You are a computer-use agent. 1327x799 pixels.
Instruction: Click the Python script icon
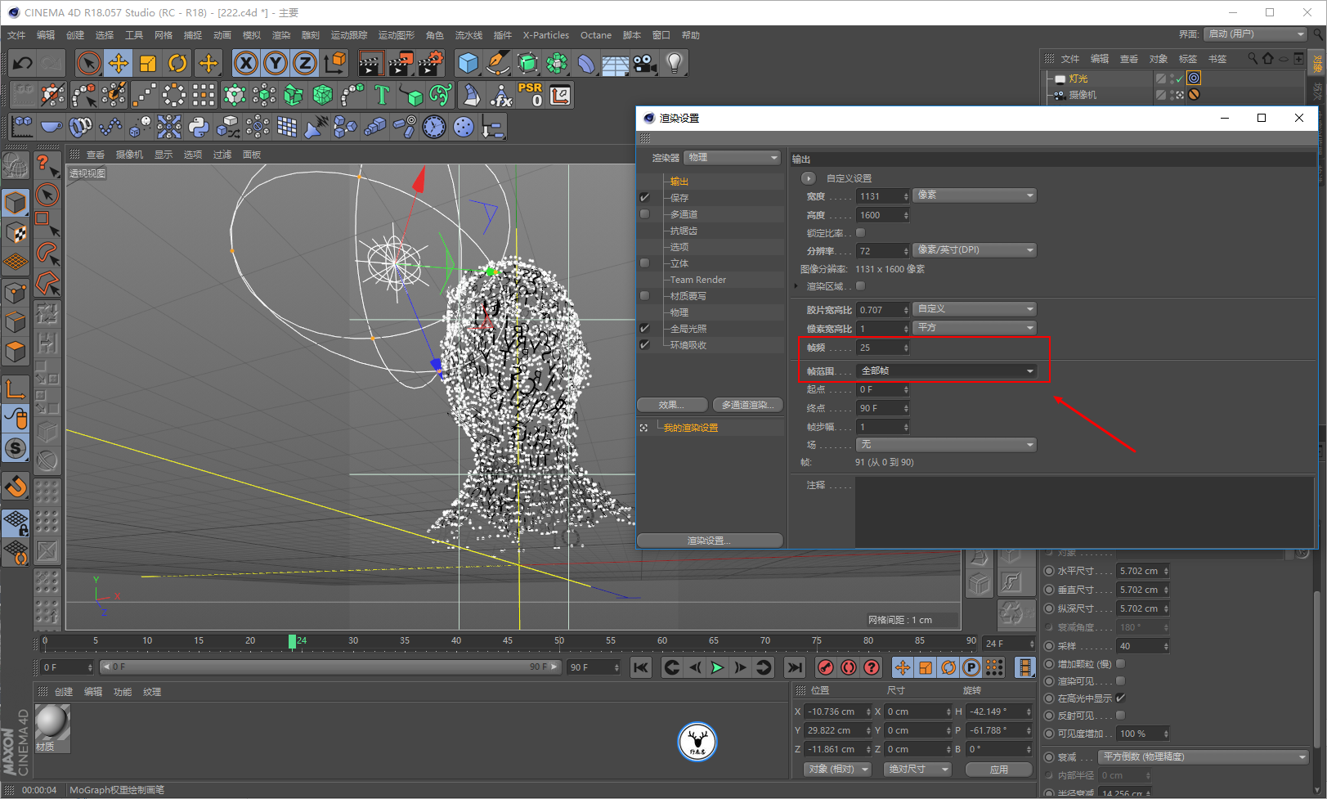[x=199, y=127]
